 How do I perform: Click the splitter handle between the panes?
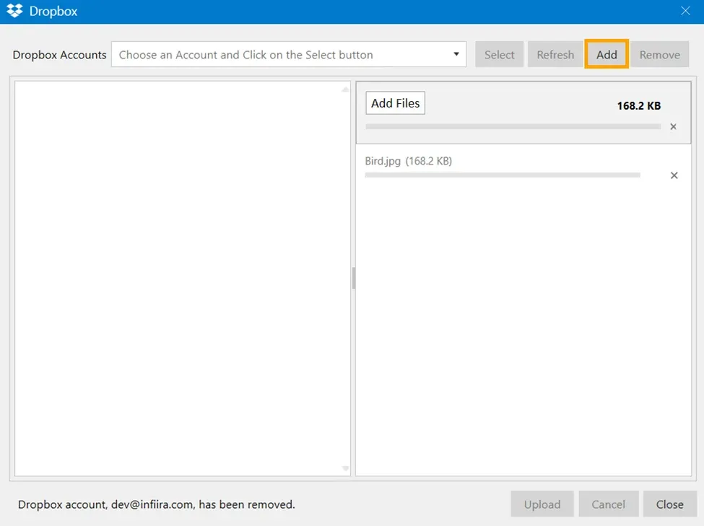tap(353, 279)
